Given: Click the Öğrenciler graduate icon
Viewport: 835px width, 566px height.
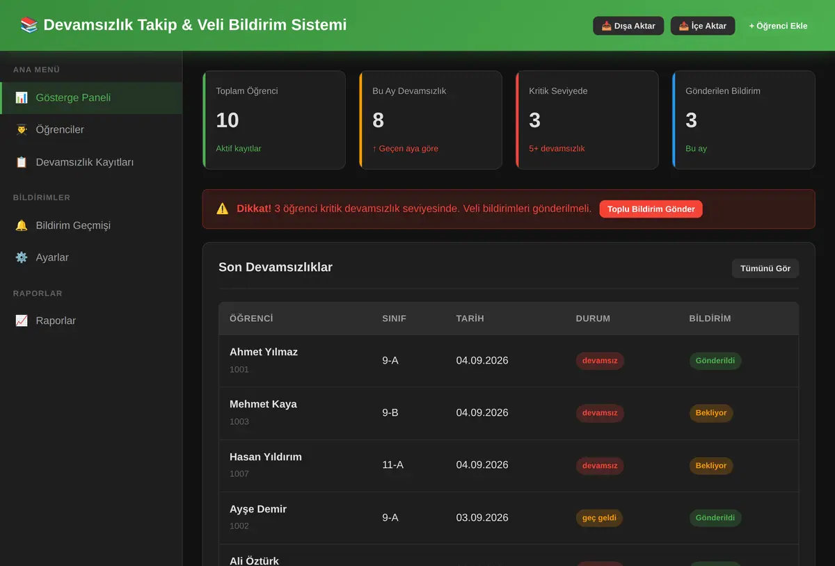Looking at the screenshot, I should [22, 129].
